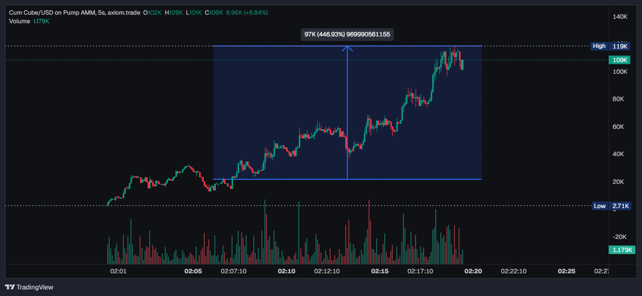The width and height of the screenshot is (642, 296).
Task: Click the 2.71K low value tag
Action: [620, 206]
